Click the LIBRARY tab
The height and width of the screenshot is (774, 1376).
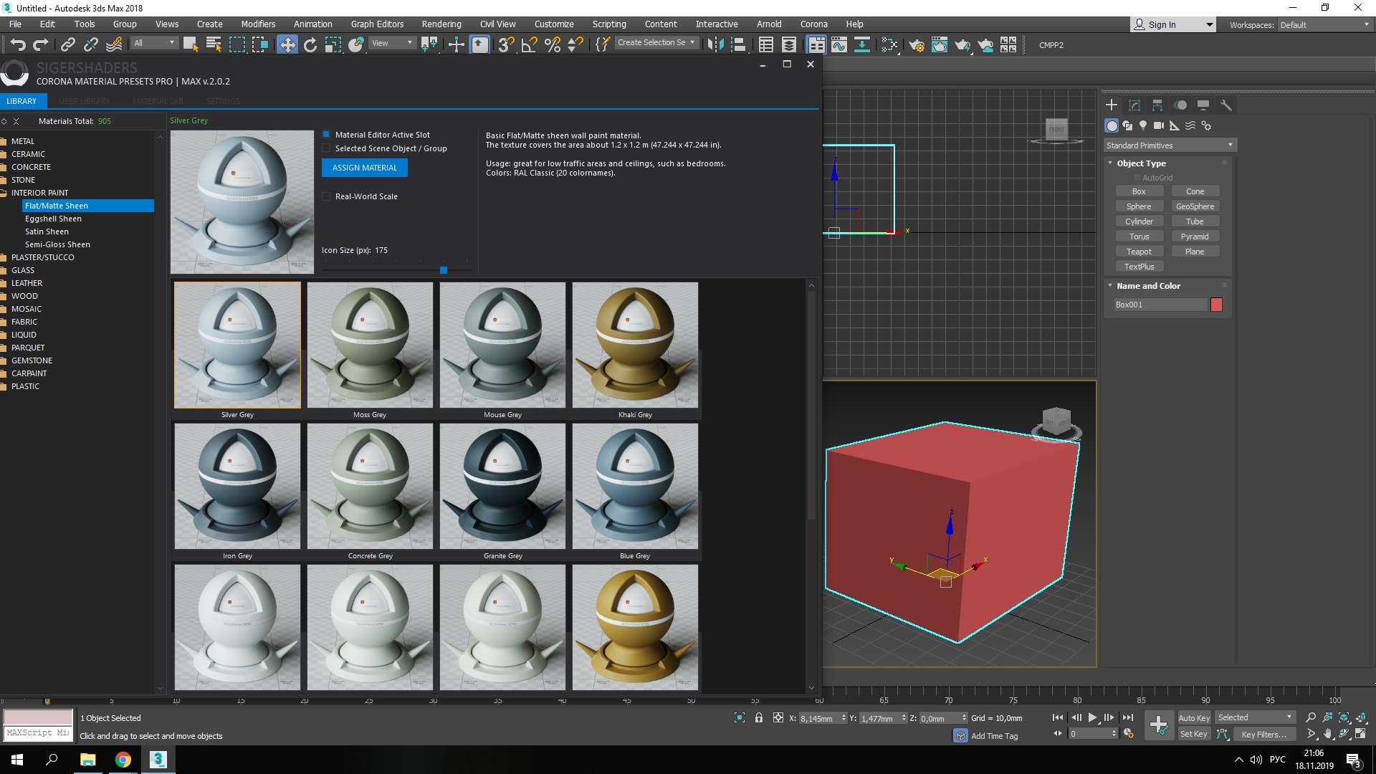[x=21, y=101]
